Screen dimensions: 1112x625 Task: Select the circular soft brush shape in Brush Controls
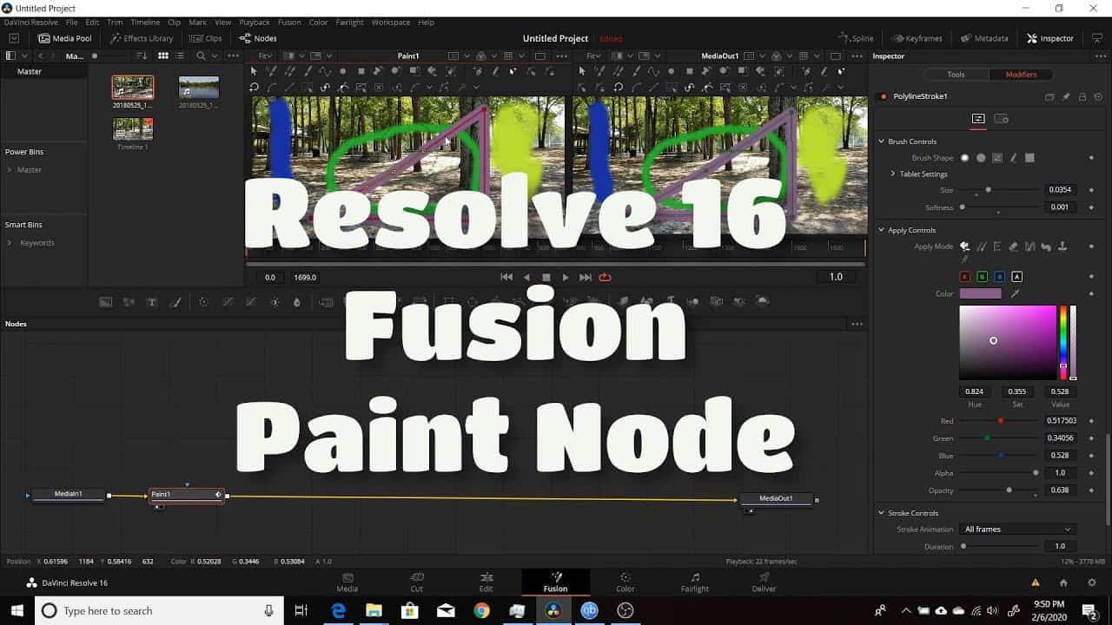pos(965,157)
